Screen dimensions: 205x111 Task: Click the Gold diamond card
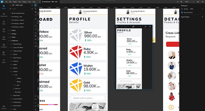tap(88, 86)
